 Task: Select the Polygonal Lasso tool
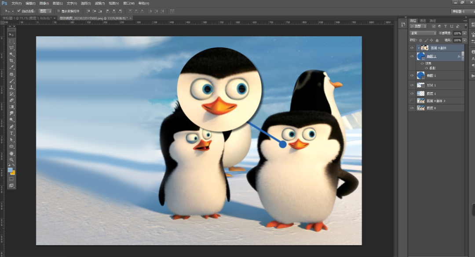tap(11, 48)
